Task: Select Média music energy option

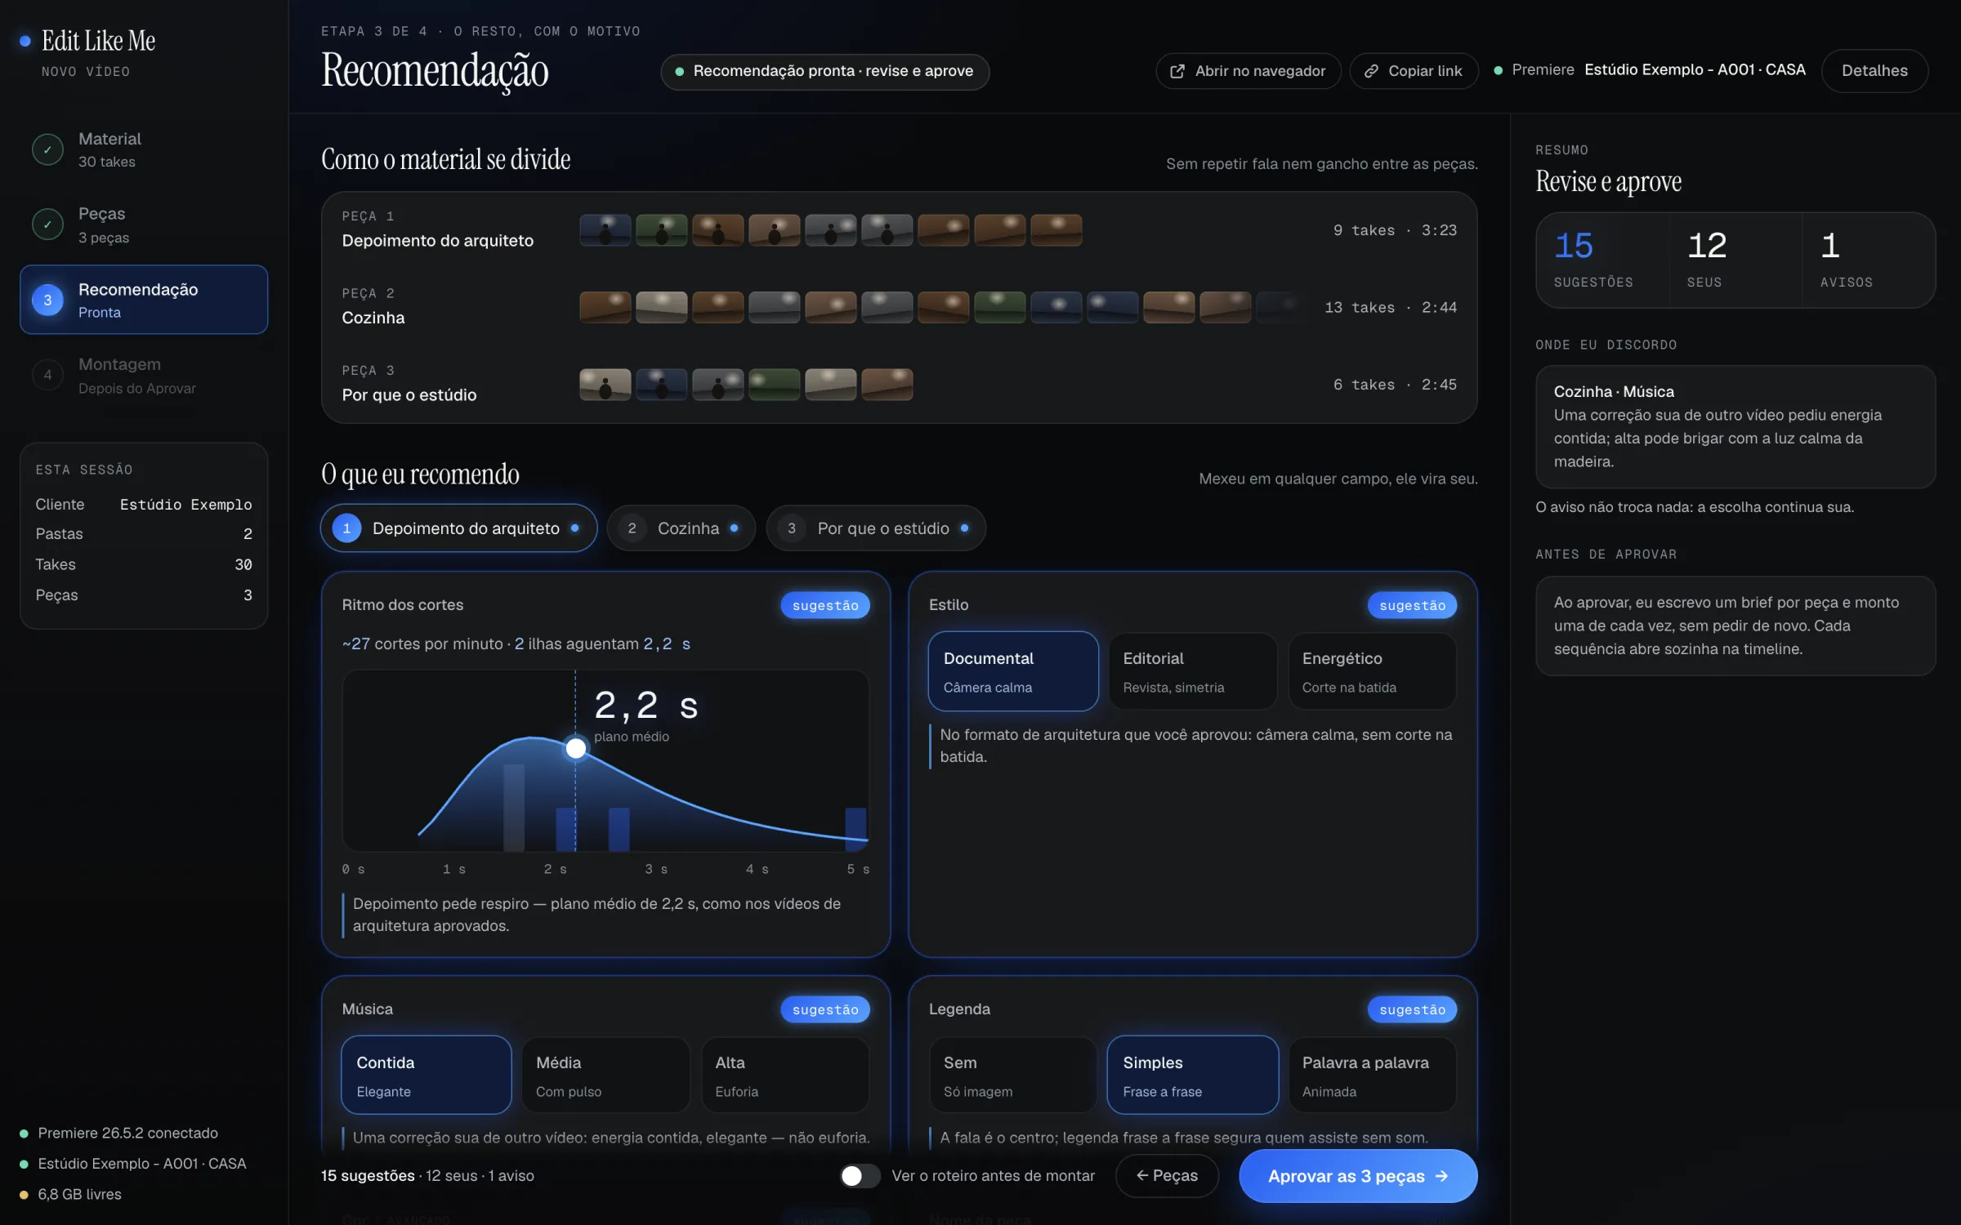Action: pos(605,1076)
